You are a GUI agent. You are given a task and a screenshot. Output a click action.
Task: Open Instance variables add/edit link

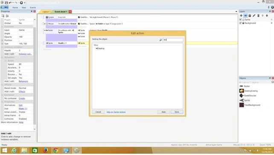[25, 54]
